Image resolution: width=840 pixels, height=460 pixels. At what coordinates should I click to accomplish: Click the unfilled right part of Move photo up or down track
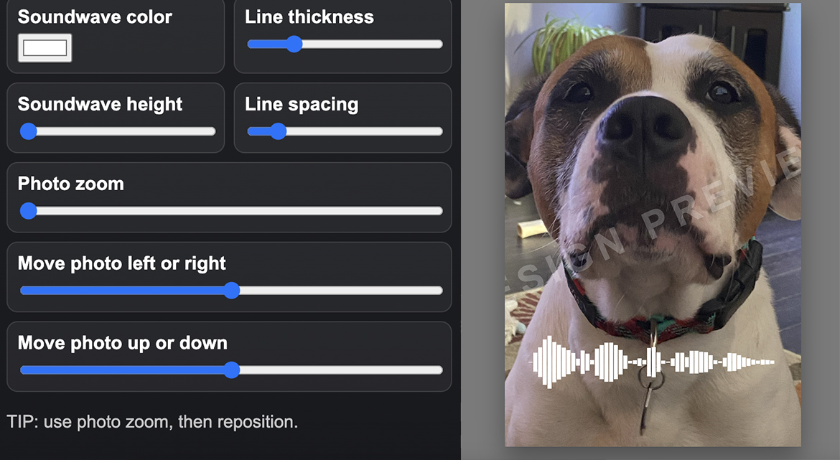(x=341, y=370)
